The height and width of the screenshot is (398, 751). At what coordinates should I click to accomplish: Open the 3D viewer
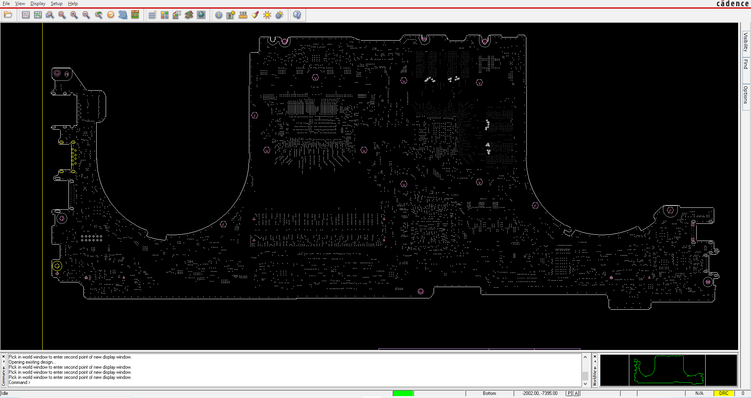pyautogui.click(x=123, y=15)
